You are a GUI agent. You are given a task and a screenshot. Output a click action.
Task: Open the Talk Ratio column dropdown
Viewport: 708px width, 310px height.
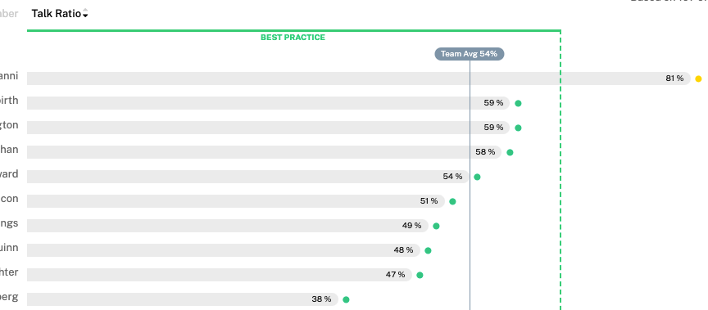click(60, 14)
